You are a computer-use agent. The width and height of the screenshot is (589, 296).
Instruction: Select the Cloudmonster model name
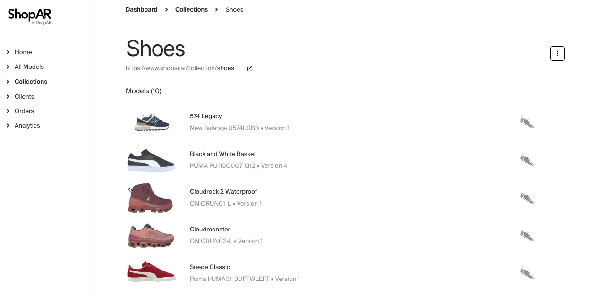[210, 229]
